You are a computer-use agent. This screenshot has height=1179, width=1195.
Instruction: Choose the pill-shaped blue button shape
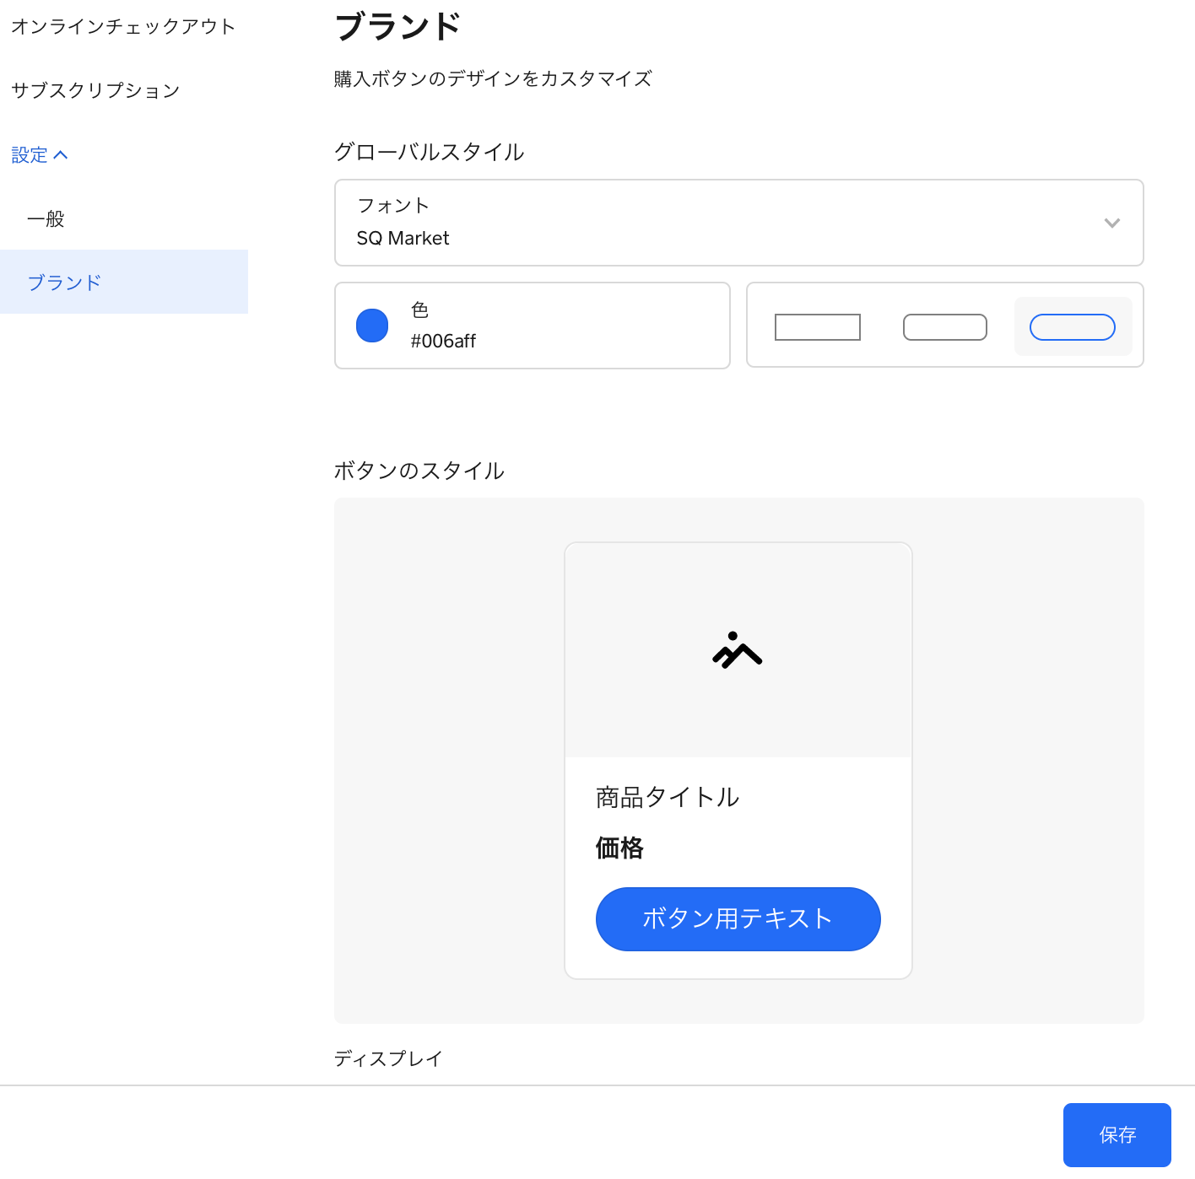coord(1072,327)
